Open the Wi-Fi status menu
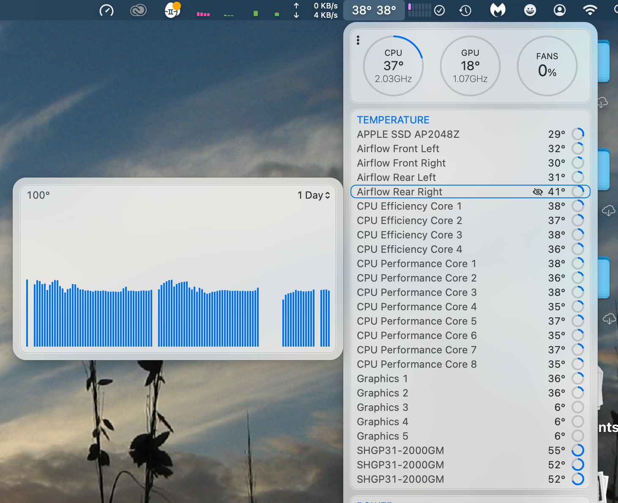The height and width of the screenshot is (503, 618). pos(590,10)
